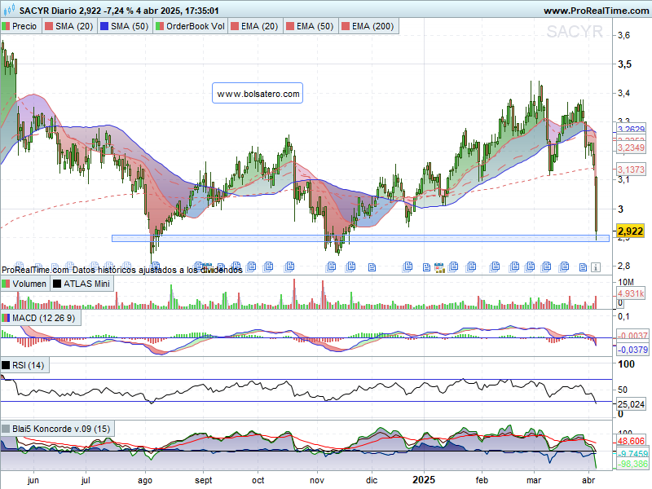This screenshot has height=489, width=652.
Task: Click the 10M level on the volume axis
Action: 626,282
